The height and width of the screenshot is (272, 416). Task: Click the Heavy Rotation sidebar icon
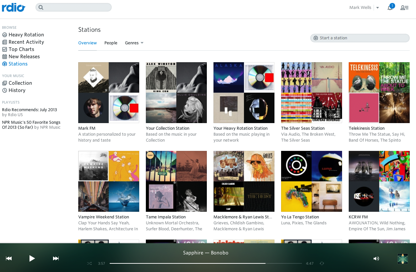tap(5, 35)
